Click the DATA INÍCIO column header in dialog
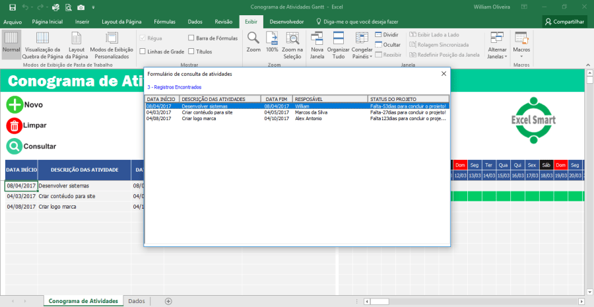Image resolution: width=594 pixels, height=307 pixels. (x=162, y=99)
